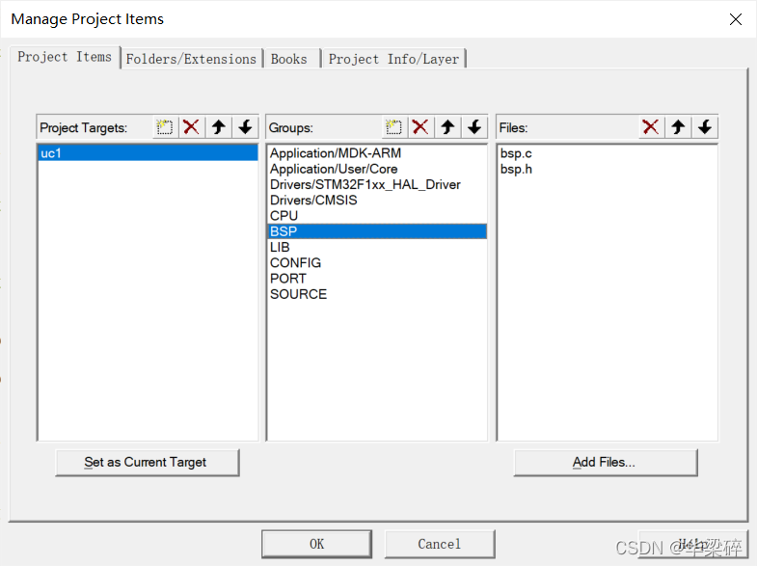Create a new group in Groups
The height and width of the screenshot is (566, 757).
(x=394, y=127)
